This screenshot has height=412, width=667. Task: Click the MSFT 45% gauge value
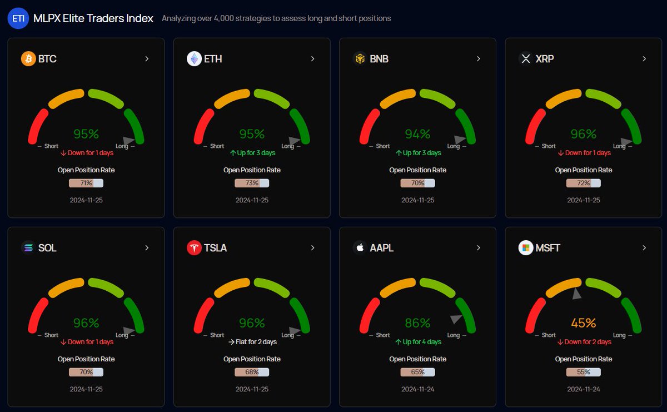[x=583, y=323]
